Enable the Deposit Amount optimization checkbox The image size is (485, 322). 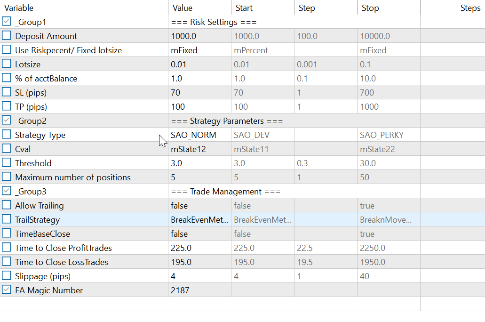[x=7, y=36]
